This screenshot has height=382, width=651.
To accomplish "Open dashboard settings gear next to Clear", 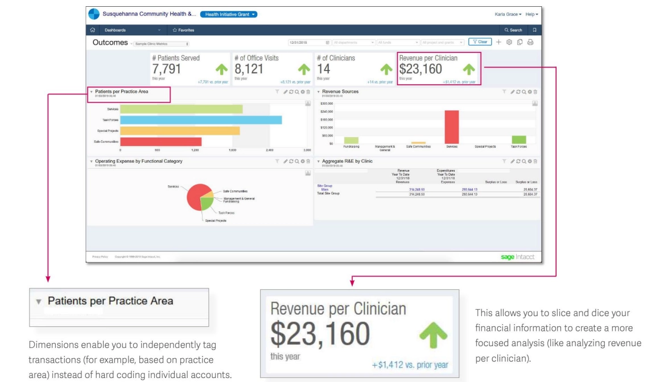I will 509,42.
